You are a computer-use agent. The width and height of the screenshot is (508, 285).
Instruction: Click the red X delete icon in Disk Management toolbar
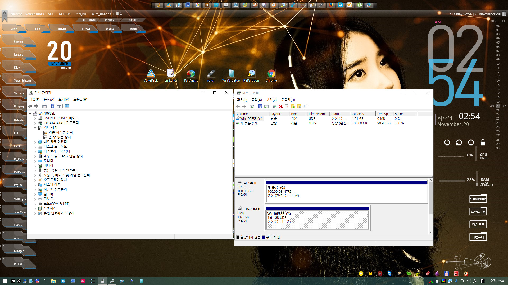[281, 106]
